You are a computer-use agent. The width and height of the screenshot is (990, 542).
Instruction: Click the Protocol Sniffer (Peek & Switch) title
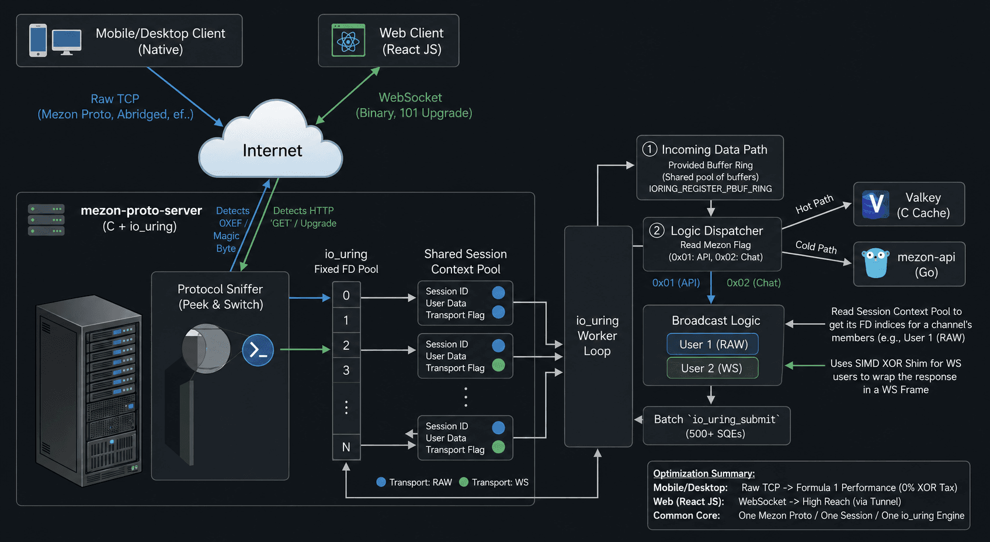220,297
